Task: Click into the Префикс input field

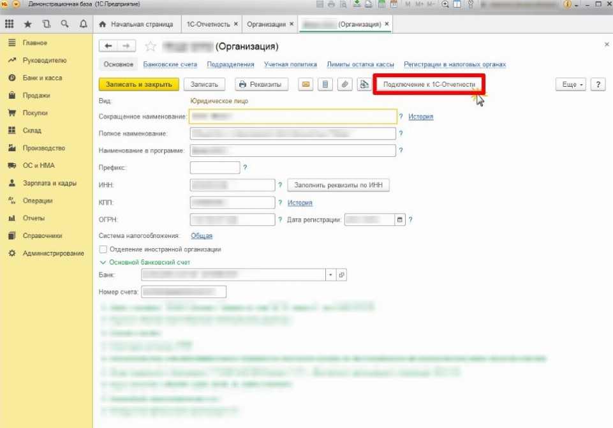Action: [x=215, y=168]
